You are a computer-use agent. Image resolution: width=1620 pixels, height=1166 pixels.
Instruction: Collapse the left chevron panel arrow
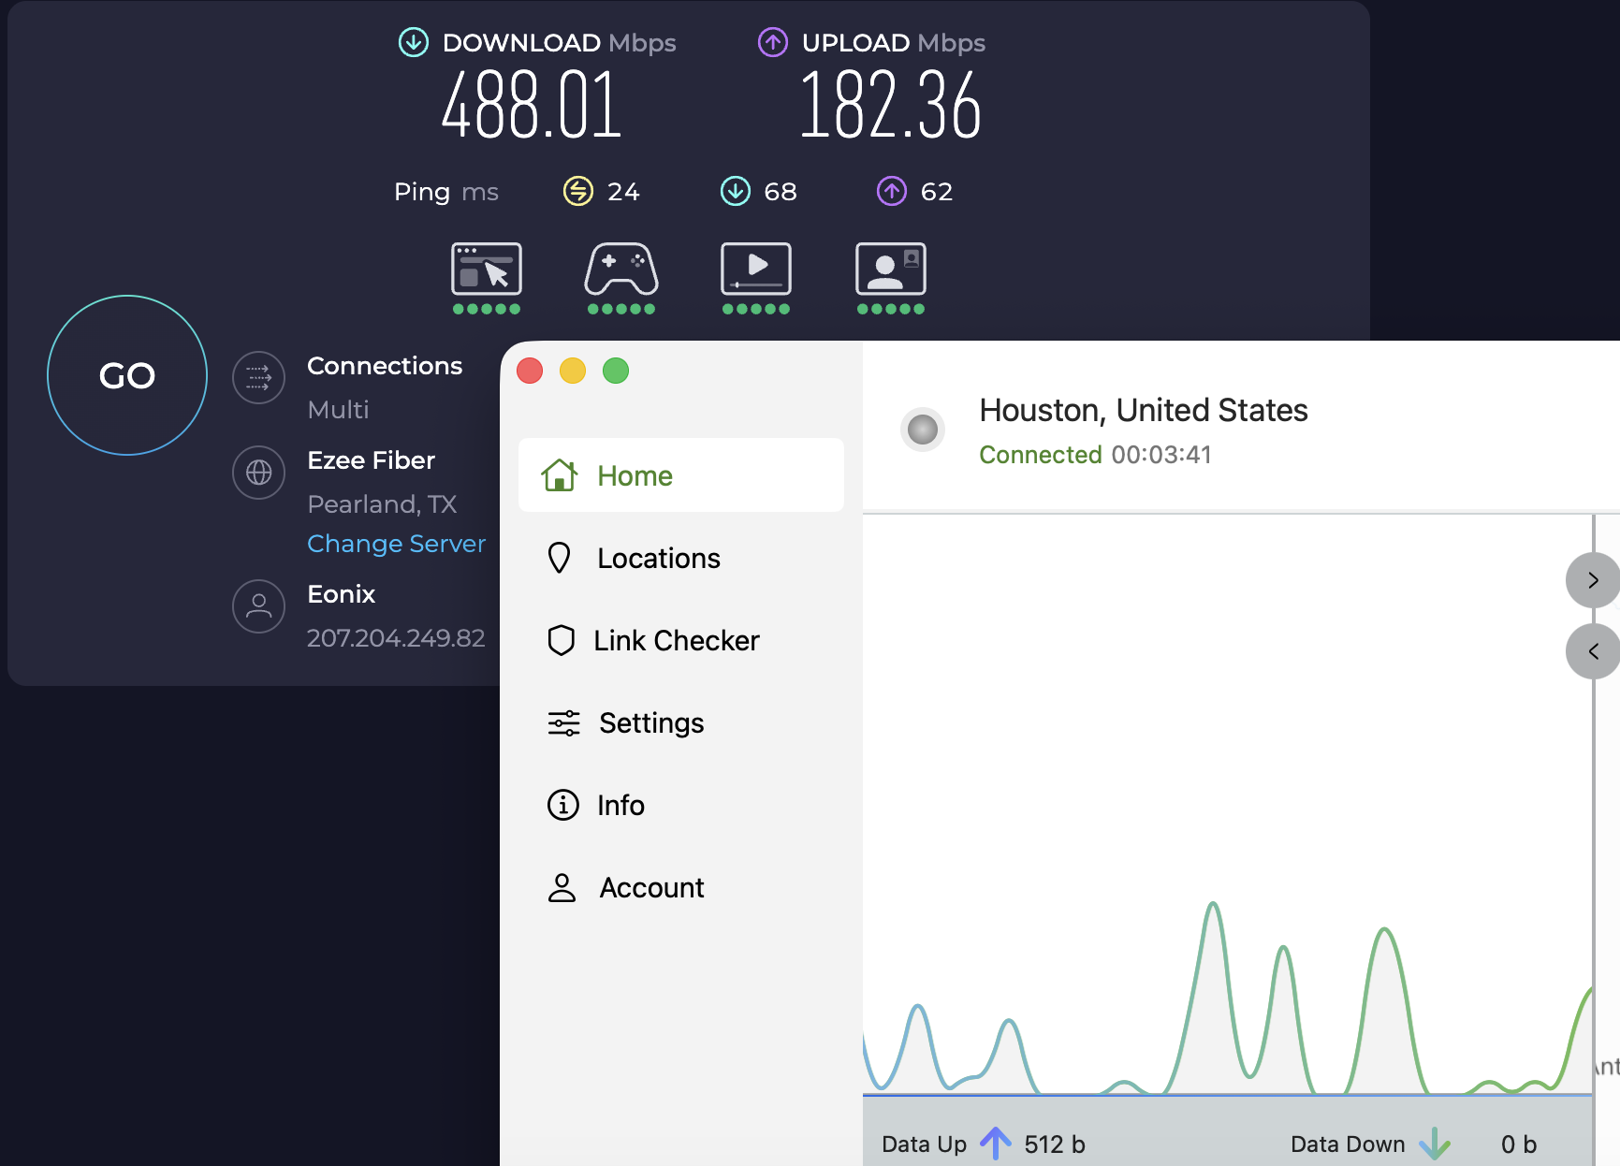coord(1593,651)
